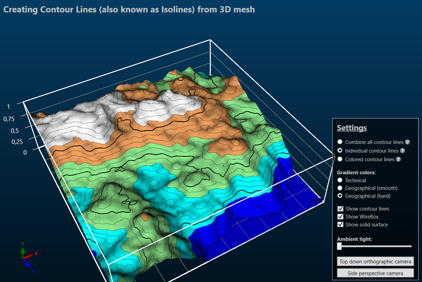422x282 pixels.
Task: Uncheck Show solid surface
Action: pos(340,224)
